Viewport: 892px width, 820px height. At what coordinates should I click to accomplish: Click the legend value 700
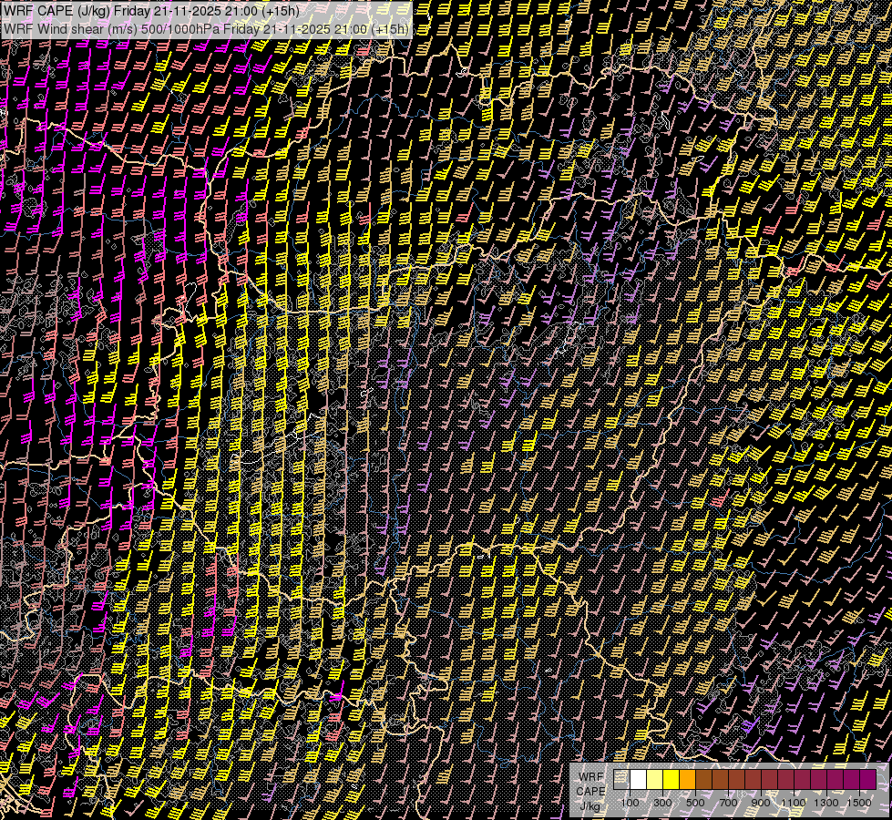[x=728, y=803]
